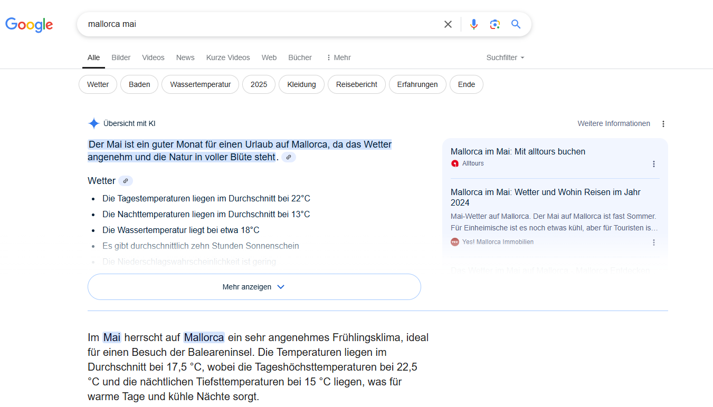This screenshot has height=407, width=713.
Task: Click bullet 'Nachttemperaturen liegen im Durchschnitt bei 13°C'
Action: point(206,214)
